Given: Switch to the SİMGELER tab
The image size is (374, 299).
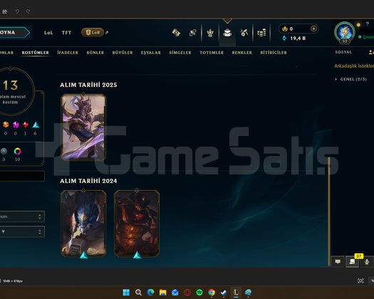Looking at the screenshot, I should (180, 53).
